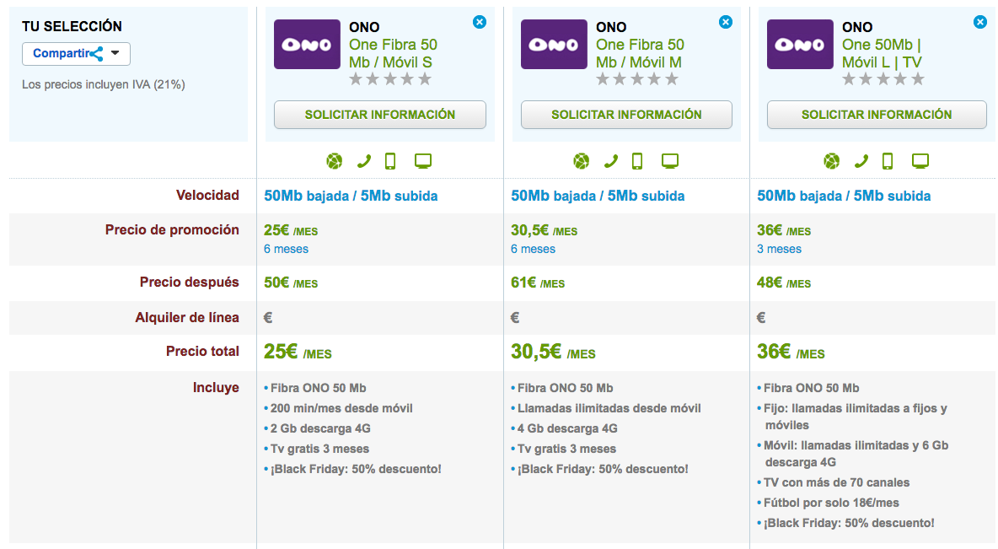The height and width of the screenshot is (549, 998).
Task: Click '4 Gb descarga 4G' feature
Action: (567, 428)
